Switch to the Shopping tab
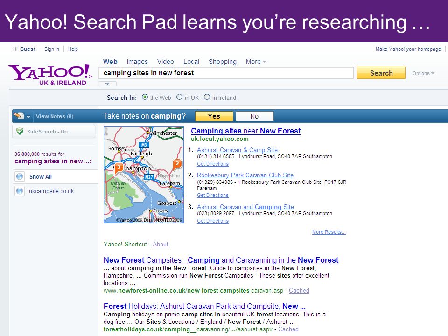The image size is (448, 336). tap(223, 62)
